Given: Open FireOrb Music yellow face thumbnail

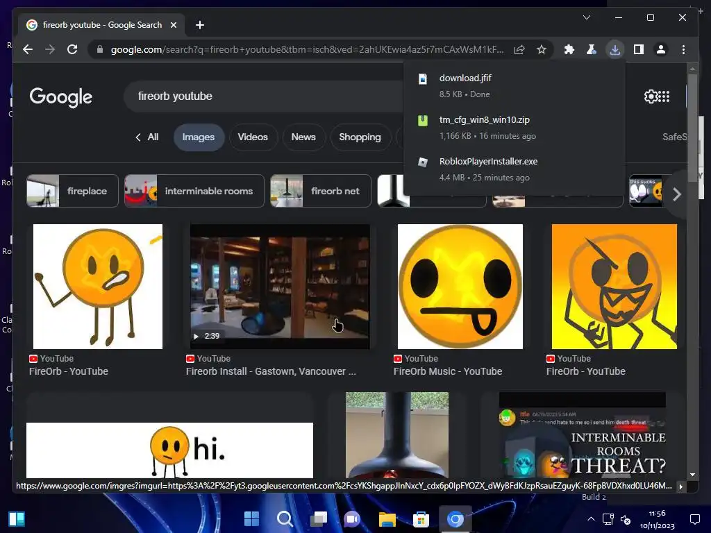Looking at the screenshot, I should pyautogui.click(x=460, y=287).
